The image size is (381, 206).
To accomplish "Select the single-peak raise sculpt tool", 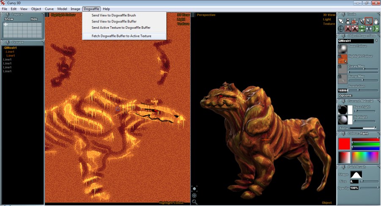I will point(348,28).
